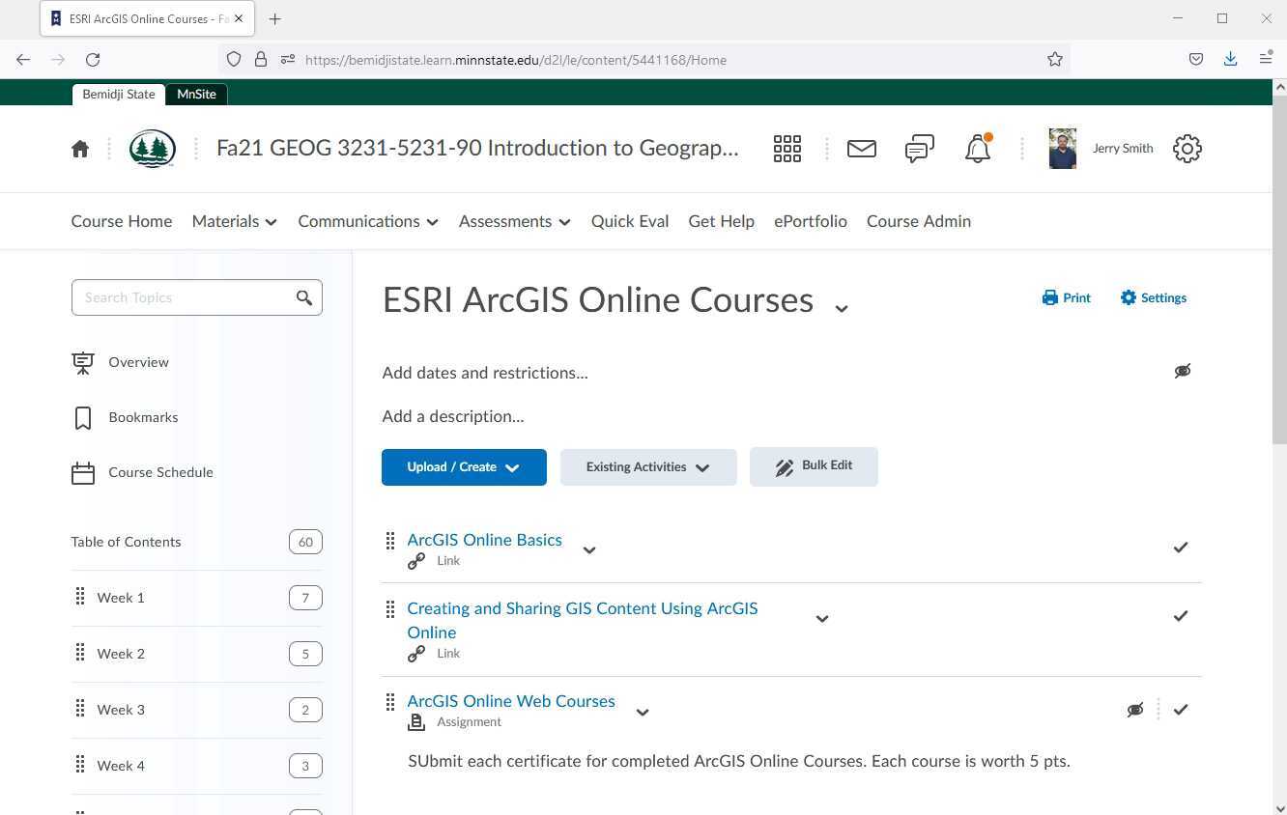Viewport: 1287px width, 815px height.
Task: Print the ESRI ArcGIS Online Courses page
Action: coord(1066,297)
